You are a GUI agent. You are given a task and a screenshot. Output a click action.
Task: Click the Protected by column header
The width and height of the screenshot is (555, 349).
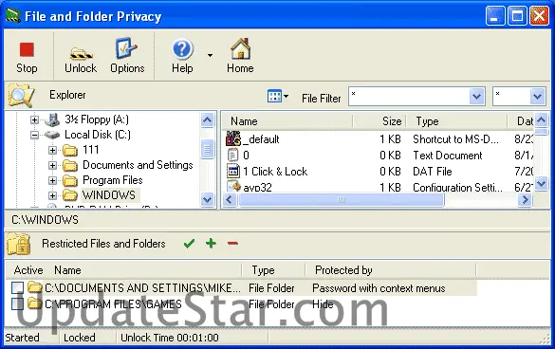pos(343,270)
